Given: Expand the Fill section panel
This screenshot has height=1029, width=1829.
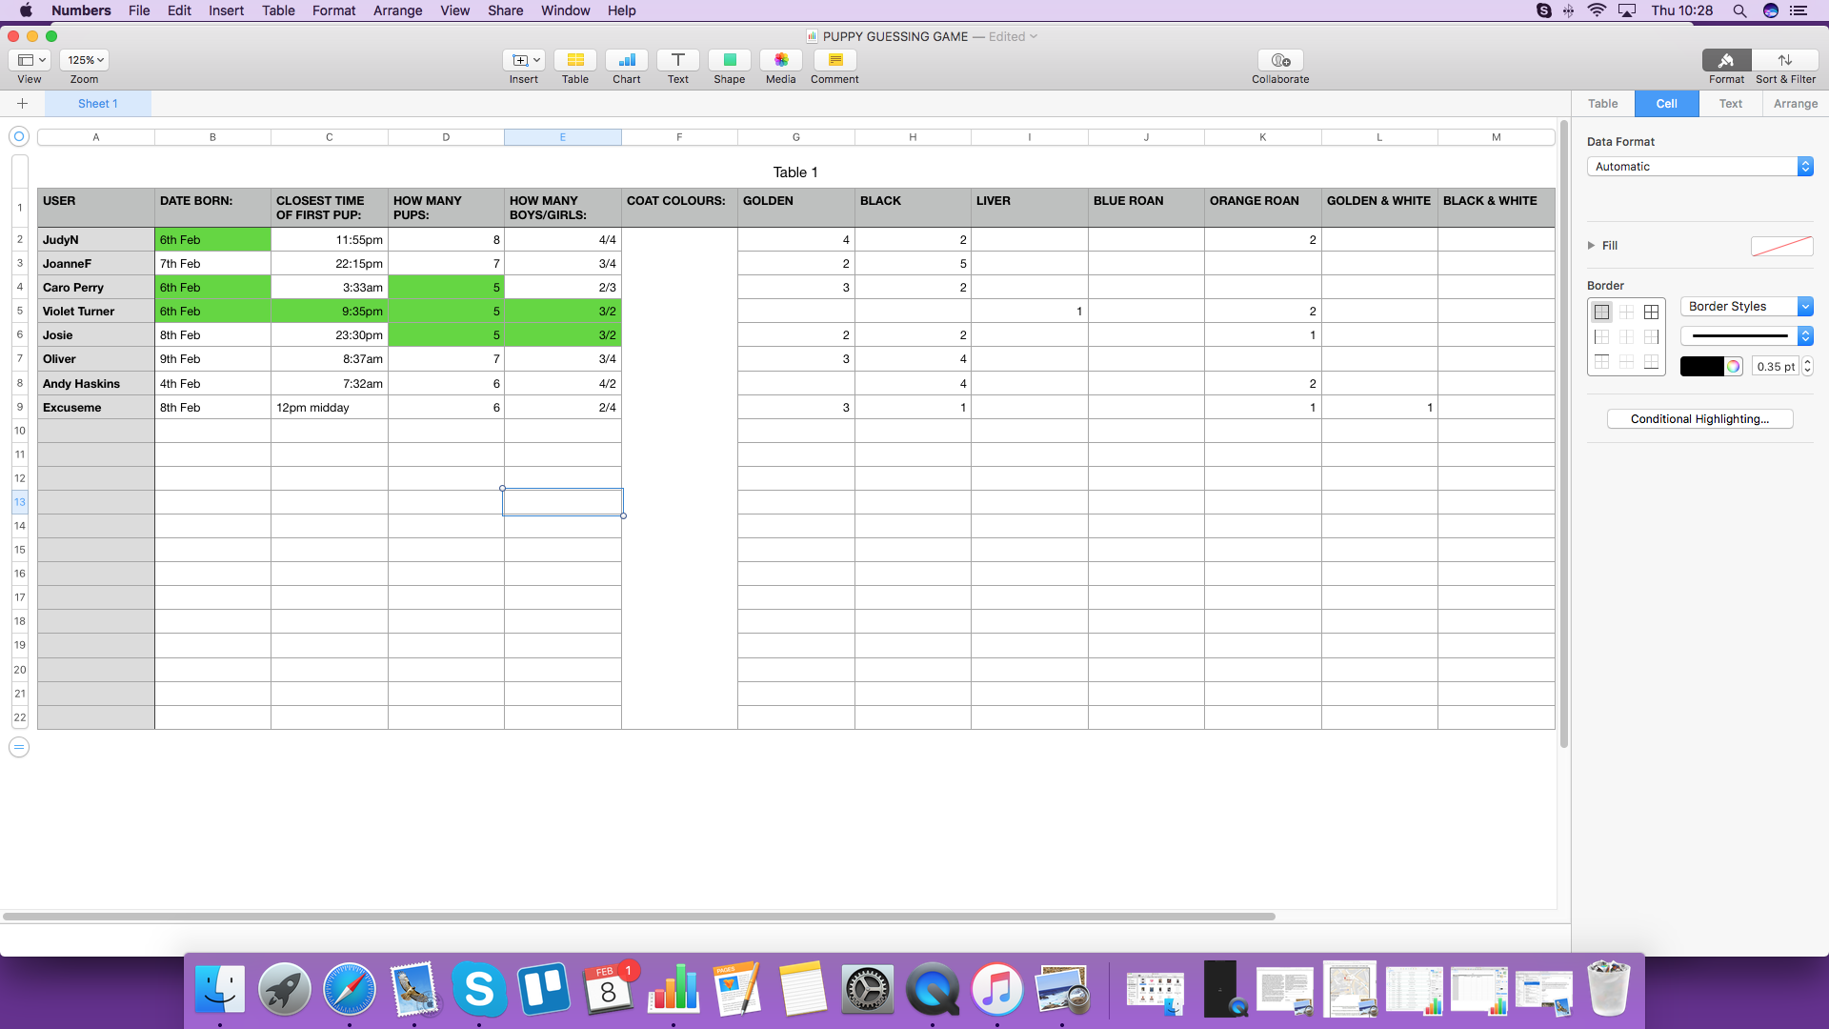Looking at the screenshot, I should point(1594,245).
